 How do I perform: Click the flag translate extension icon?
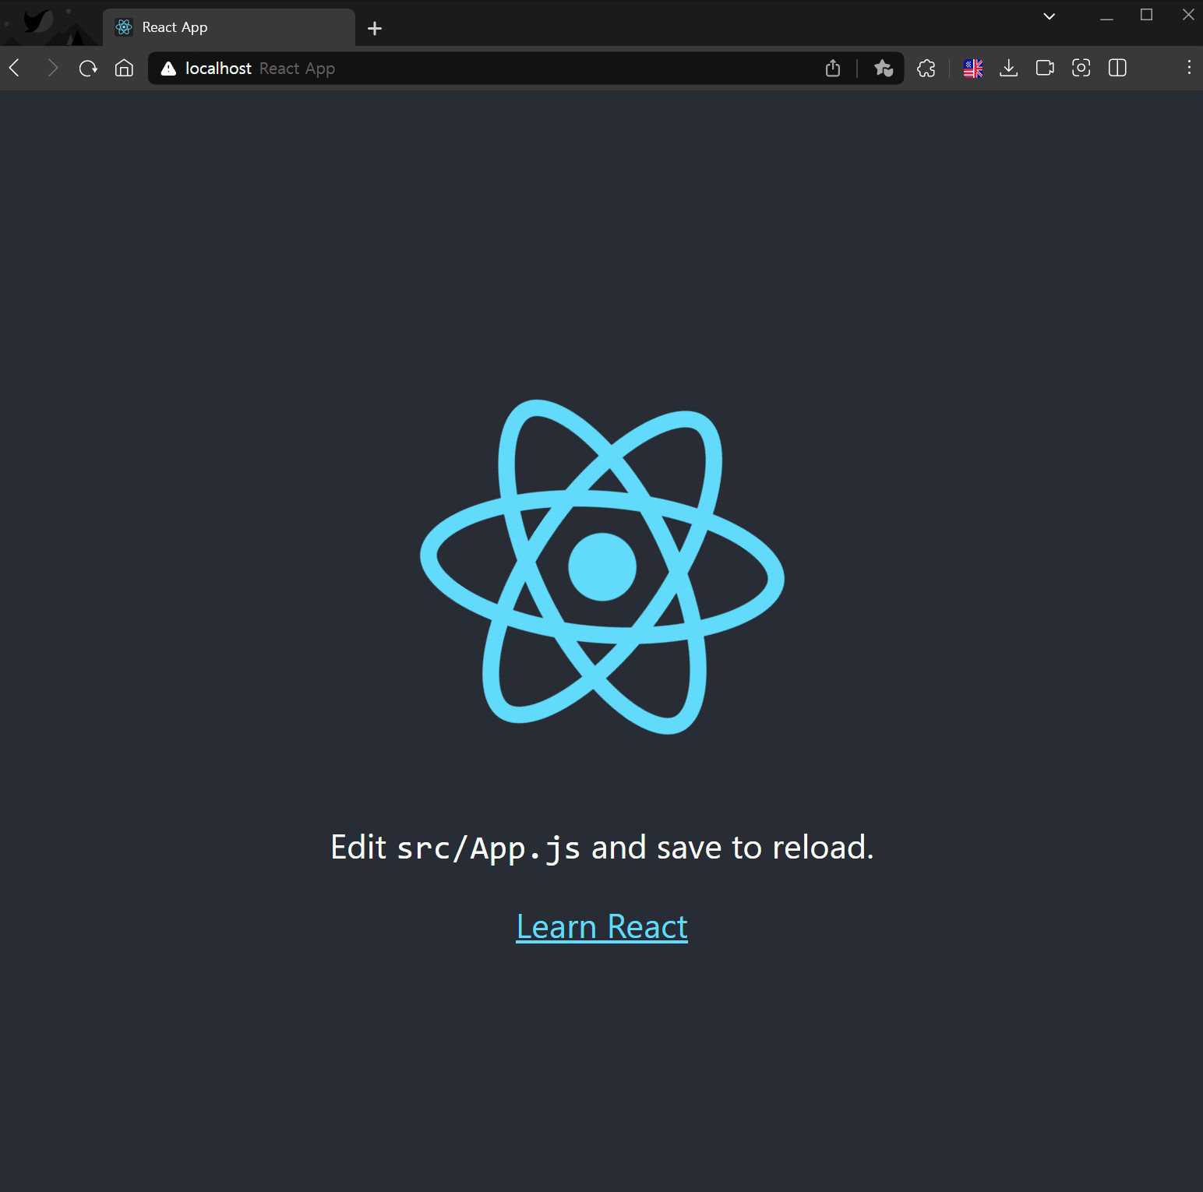(973, 69)
